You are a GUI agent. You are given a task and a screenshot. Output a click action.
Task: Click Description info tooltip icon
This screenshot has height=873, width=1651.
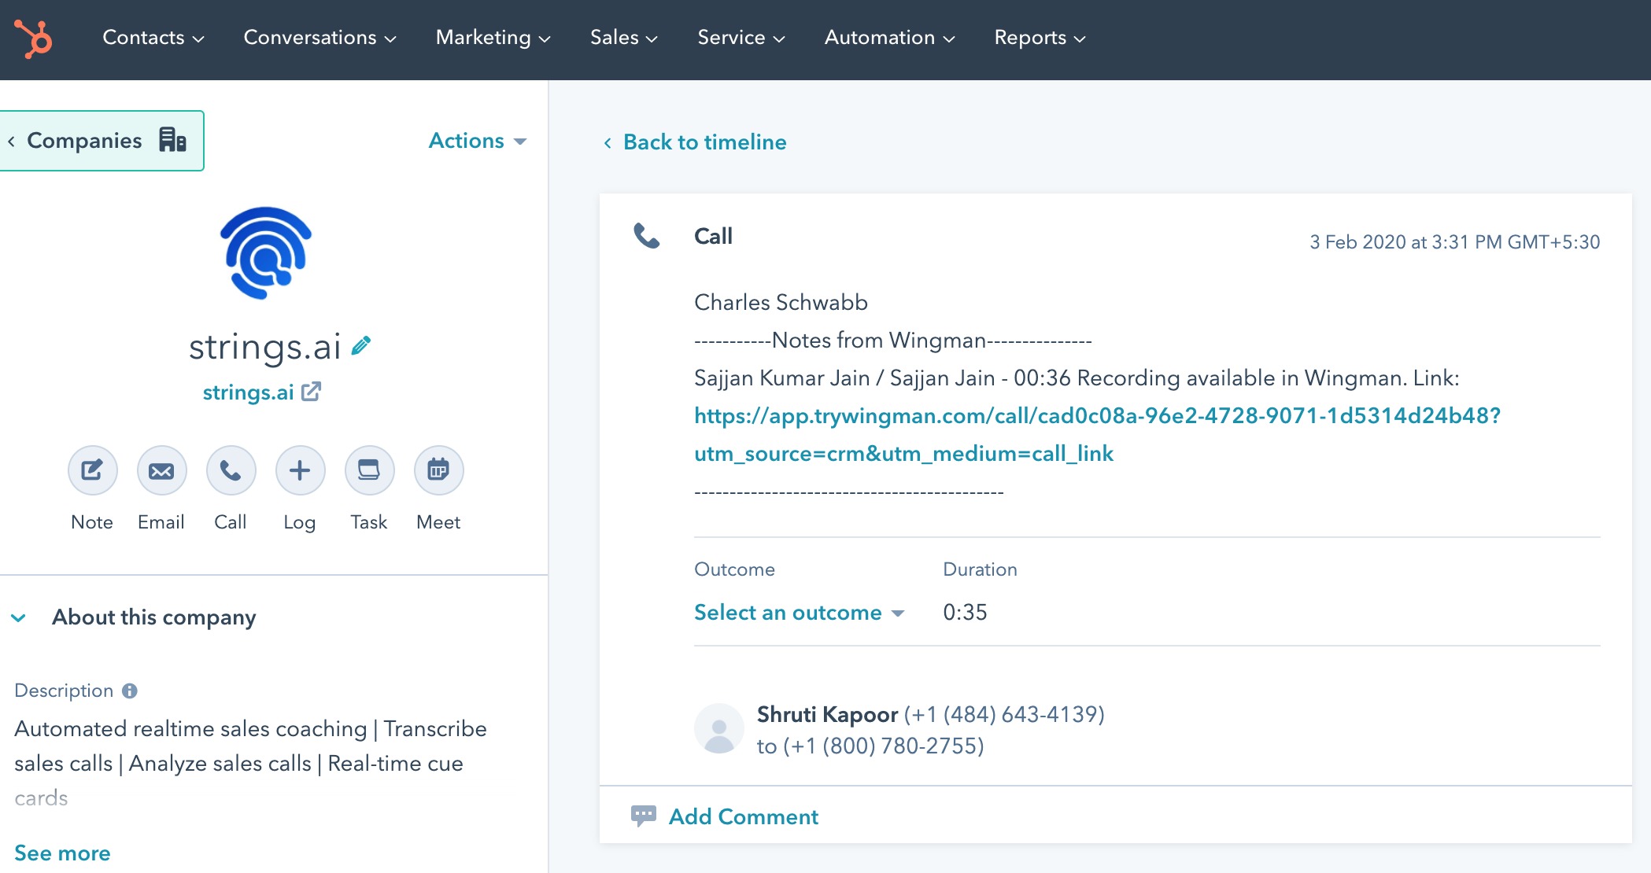[130, 691]
